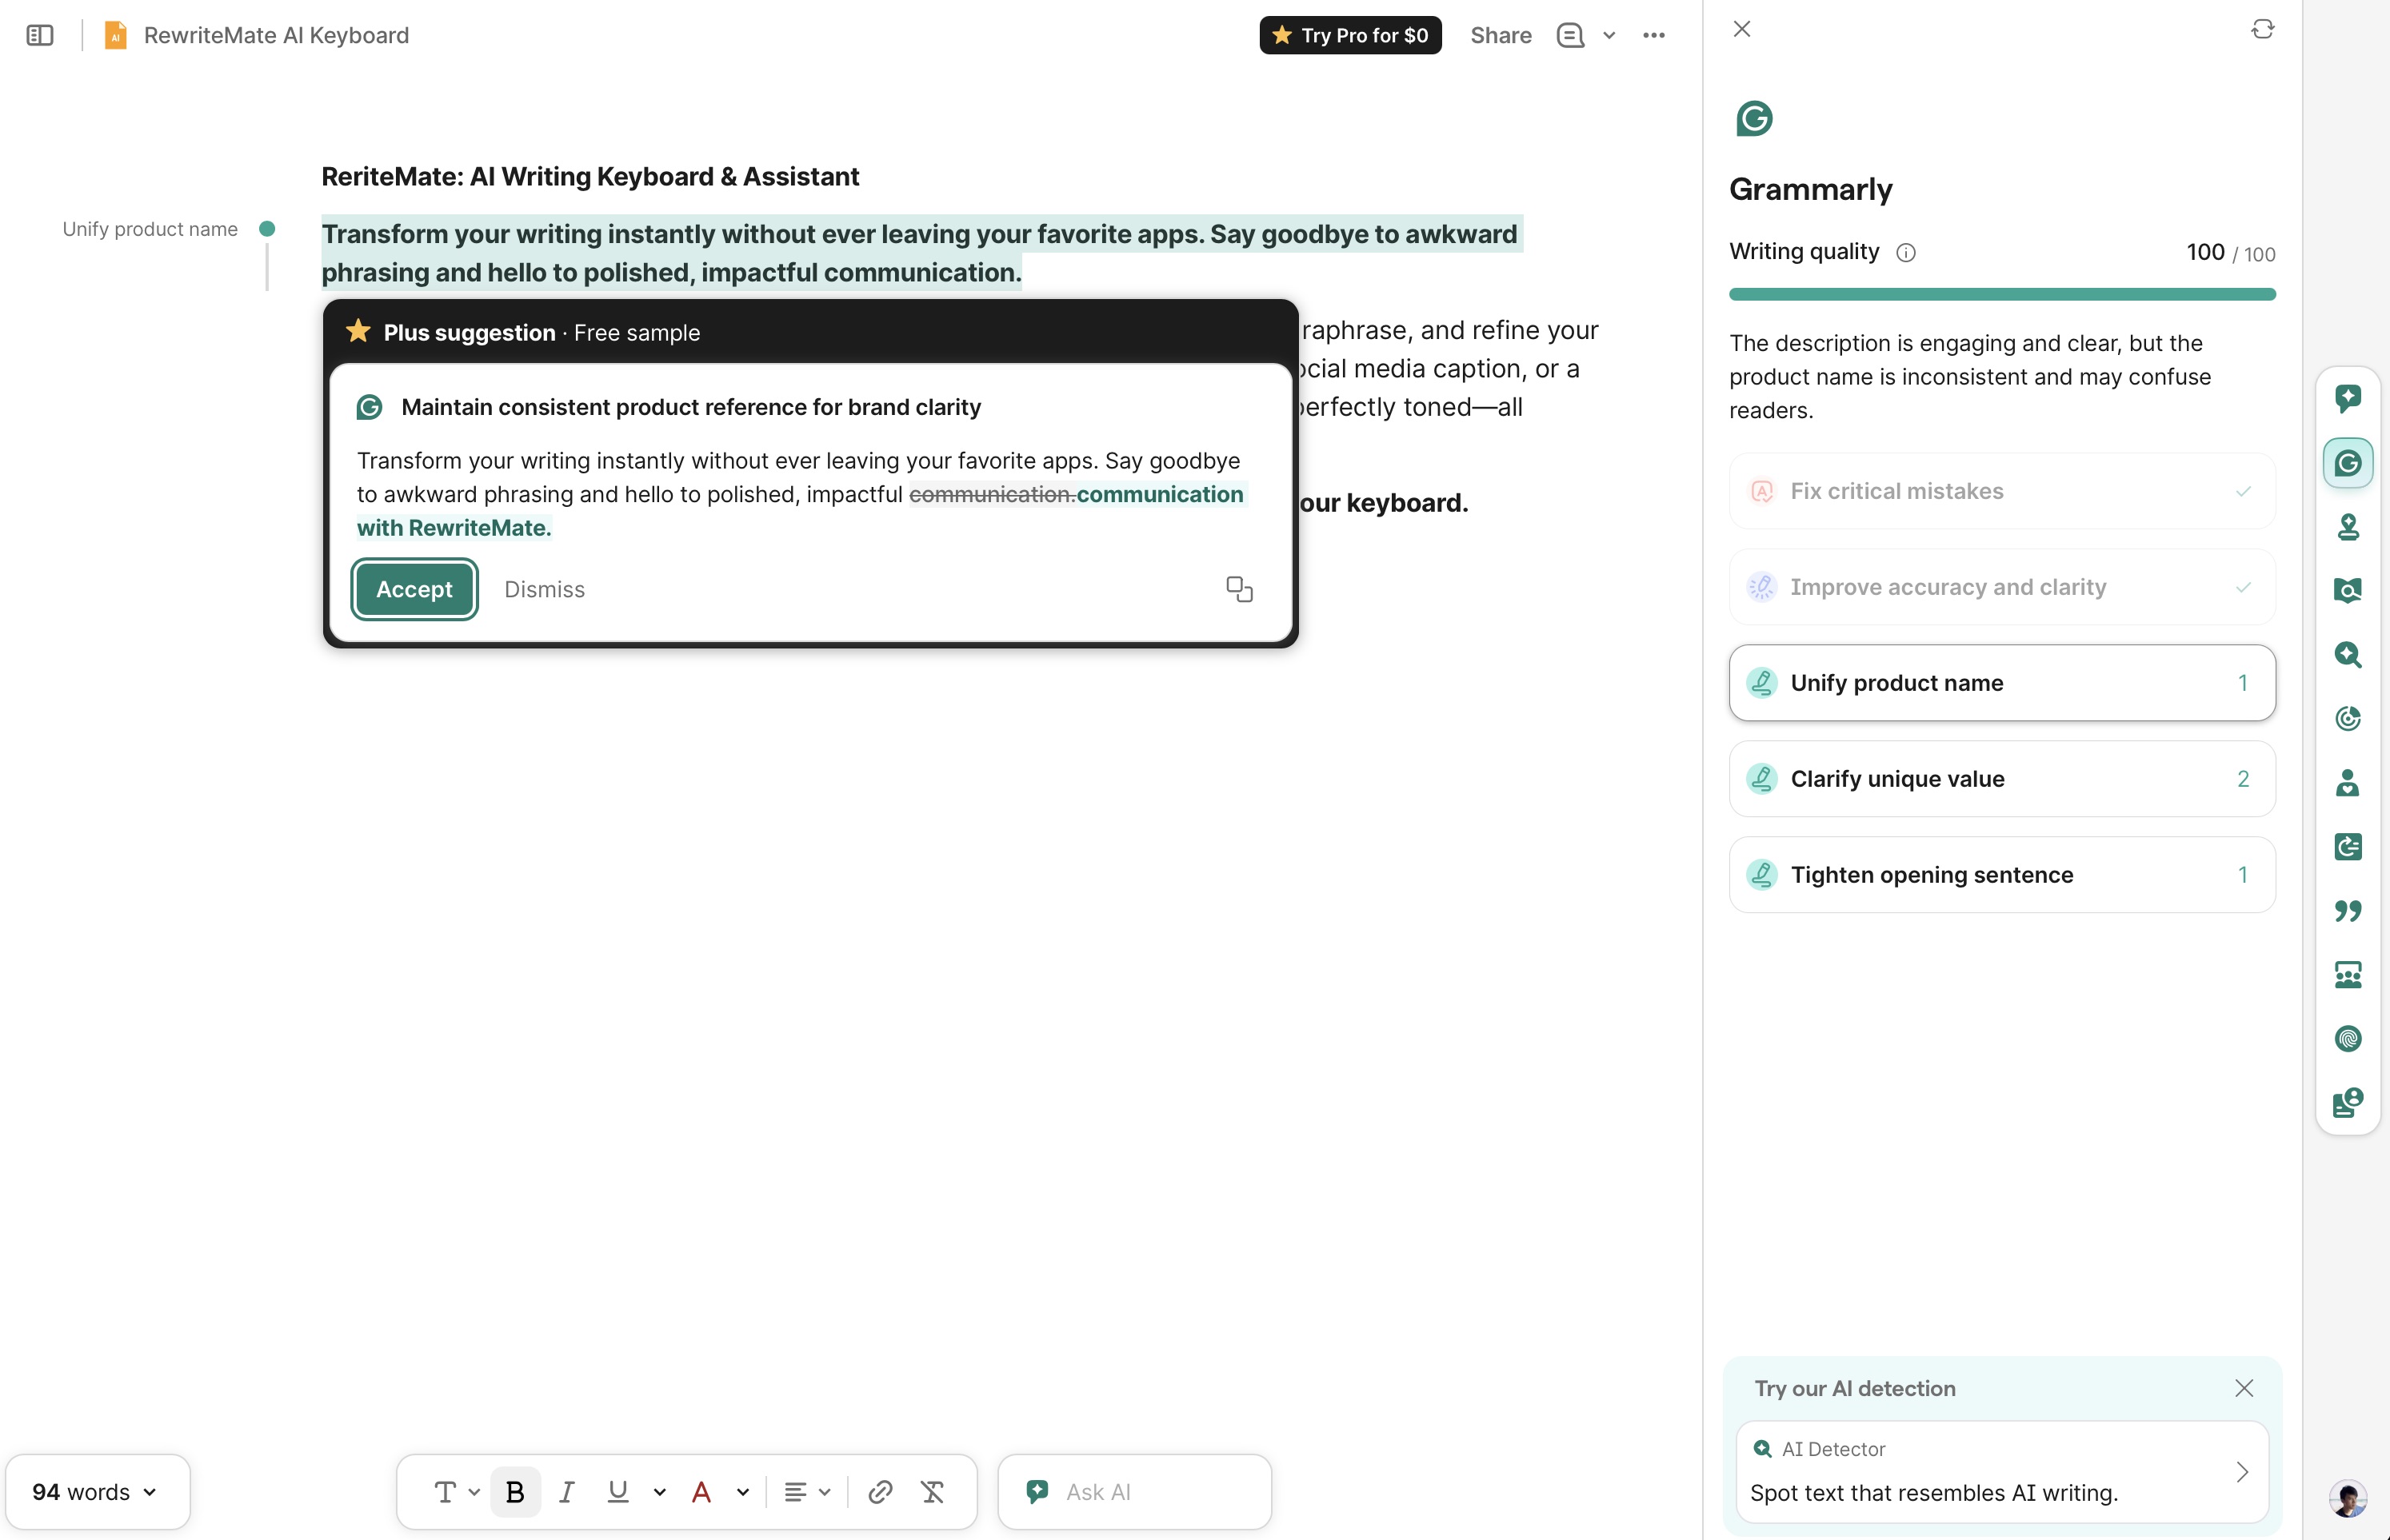Open the AI Detector card
2390x1540 pixels.
click(x=2002, y=1472)
